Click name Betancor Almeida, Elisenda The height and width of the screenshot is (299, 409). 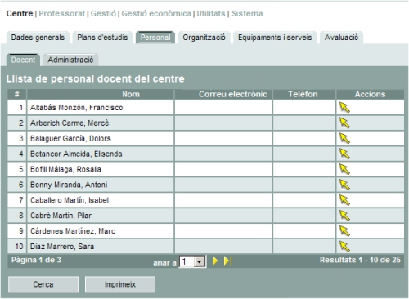coord(76,154)
